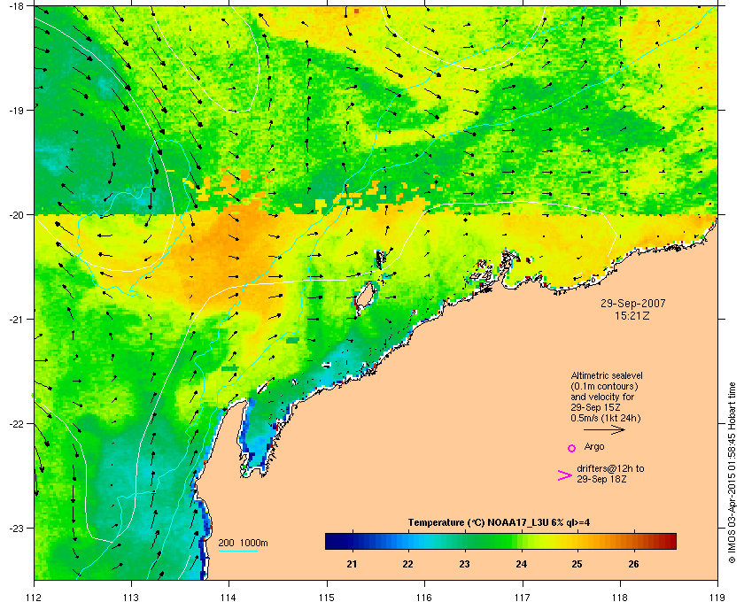Click longitude axis label '119'
744x602 pixels.
coord(717,597)
